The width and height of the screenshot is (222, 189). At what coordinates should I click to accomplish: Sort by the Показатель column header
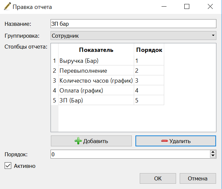pos(96,50)
